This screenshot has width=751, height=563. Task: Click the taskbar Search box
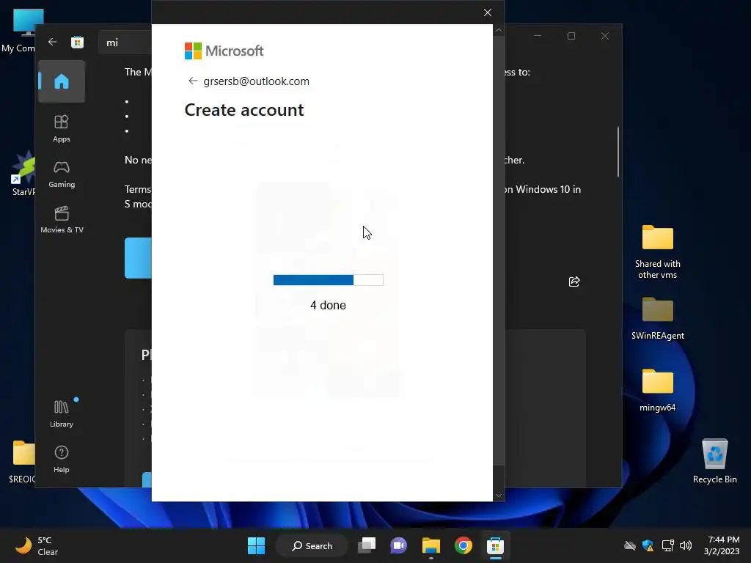(312, 545)
